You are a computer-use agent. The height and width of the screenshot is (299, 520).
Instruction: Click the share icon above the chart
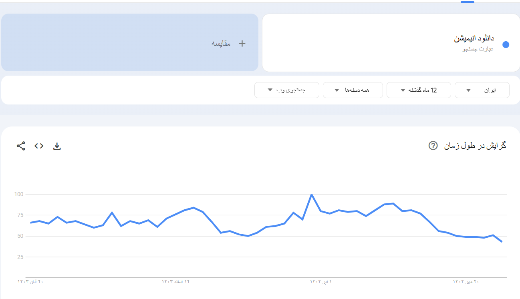coord(20,146)
